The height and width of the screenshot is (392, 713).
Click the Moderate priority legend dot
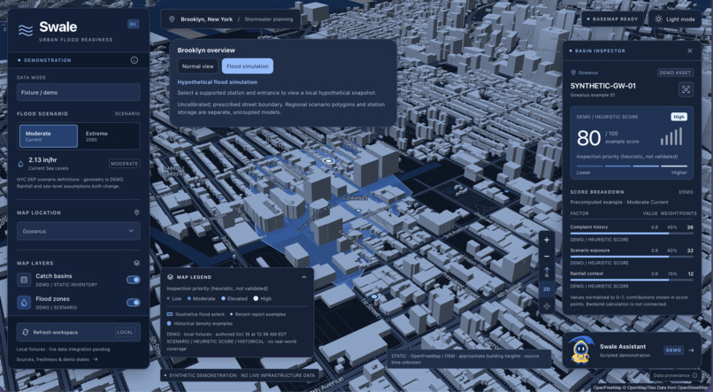(189, 299)
